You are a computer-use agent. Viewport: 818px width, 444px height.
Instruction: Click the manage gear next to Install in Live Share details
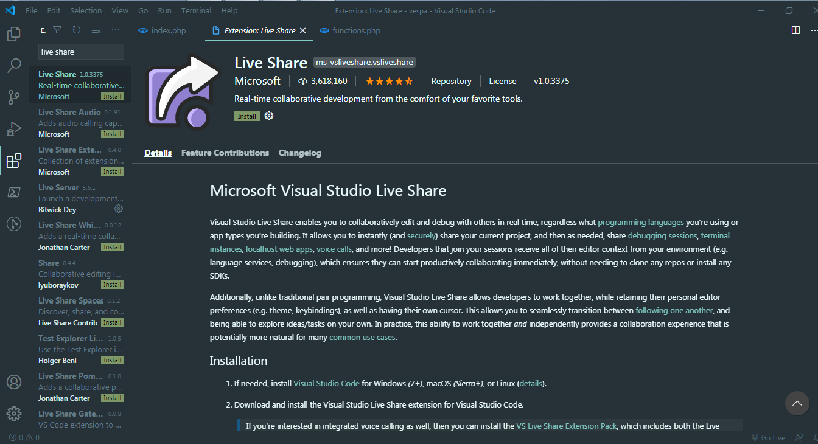coord(269,116)
